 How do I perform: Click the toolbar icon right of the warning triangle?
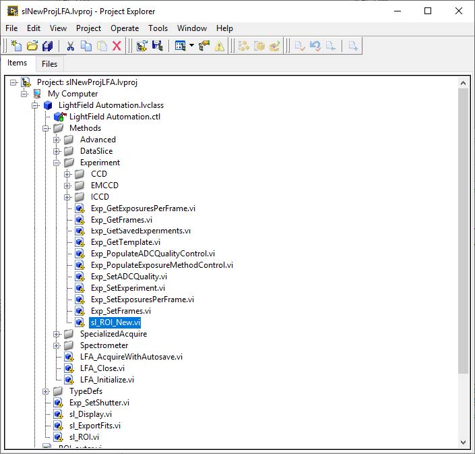243,46
